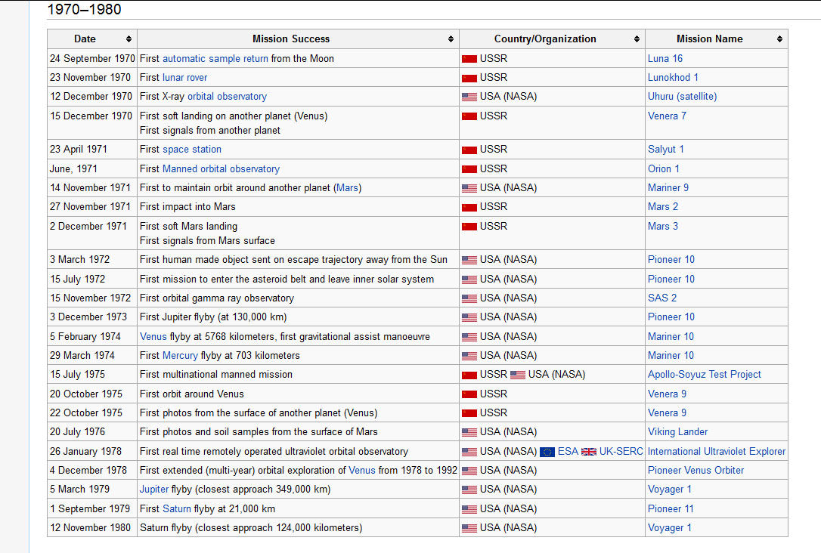The height and width of the screenshot is (553, 821).
Task: Click USA flag in Uhuru satellite row
Action: [469, 97]
